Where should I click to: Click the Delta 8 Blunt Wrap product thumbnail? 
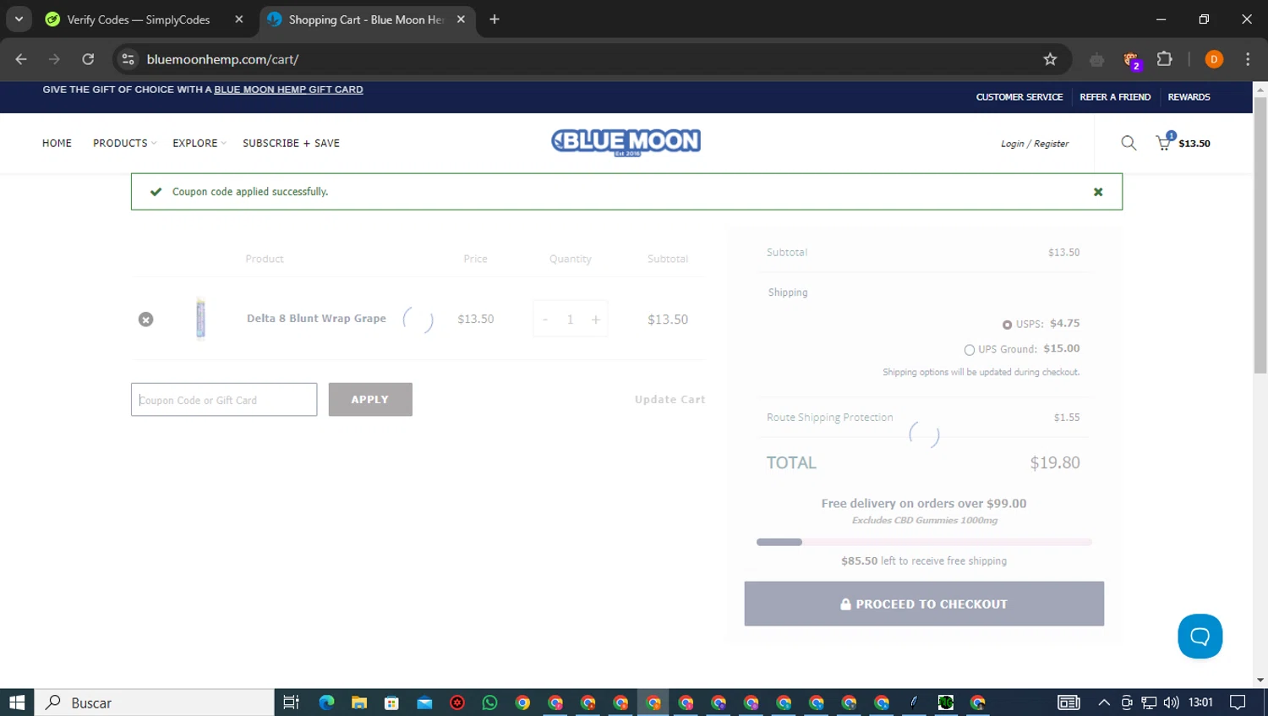(x=200, y=318)
